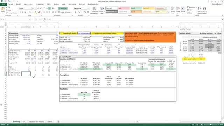Open Find & Select binoculars menu
224x126 pixels.
[x=204, y=10]
